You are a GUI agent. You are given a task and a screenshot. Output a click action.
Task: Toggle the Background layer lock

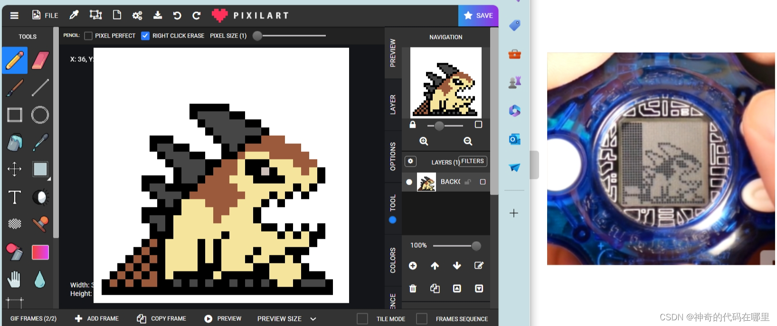click(468, 182)
